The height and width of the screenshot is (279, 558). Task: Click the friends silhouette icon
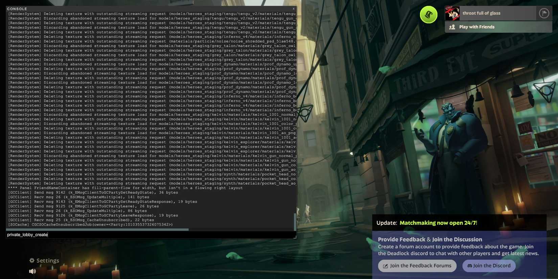click(x=452, y=27)
